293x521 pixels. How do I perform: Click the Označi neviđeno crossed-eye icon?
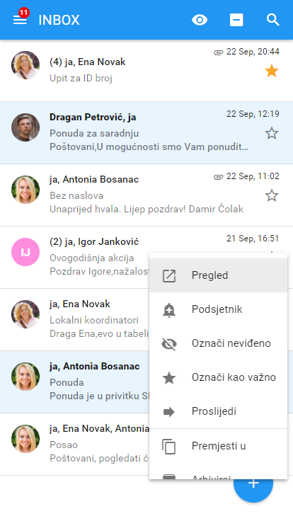tap(169, 343)
